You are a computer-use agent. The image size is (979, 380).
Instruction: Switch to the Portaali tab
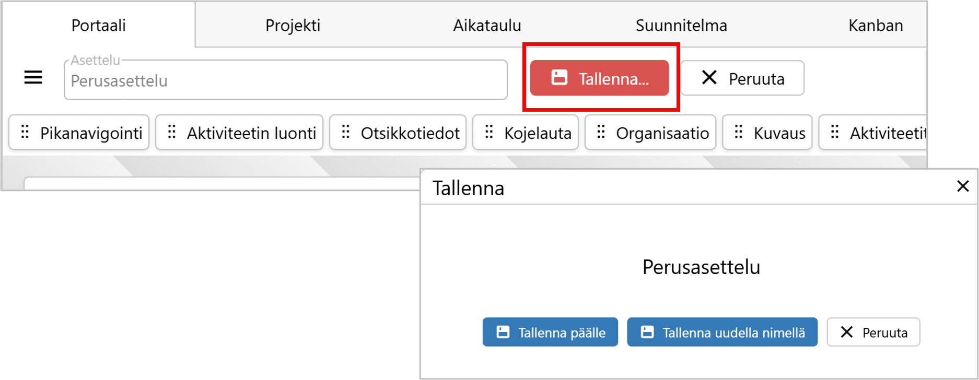[x=99, y=25]
